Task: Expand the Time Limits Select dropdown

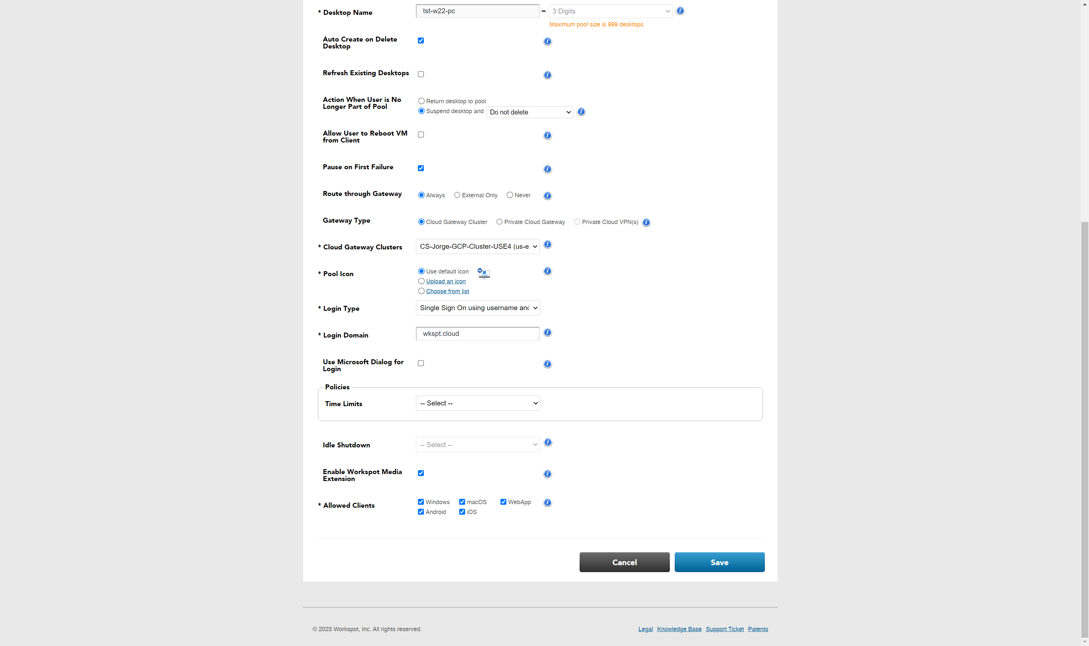Action: click(x=478, y=403)
